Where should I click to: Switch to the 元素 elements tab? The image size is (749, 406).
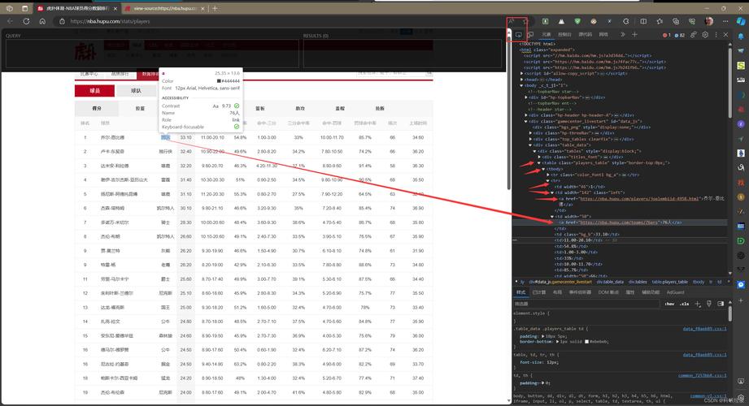547,34
